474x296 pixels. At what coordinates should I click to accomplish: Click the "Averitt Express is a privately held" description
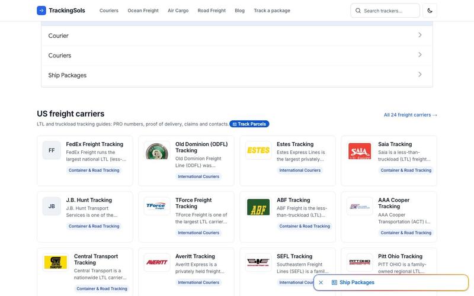pos(200,268)
